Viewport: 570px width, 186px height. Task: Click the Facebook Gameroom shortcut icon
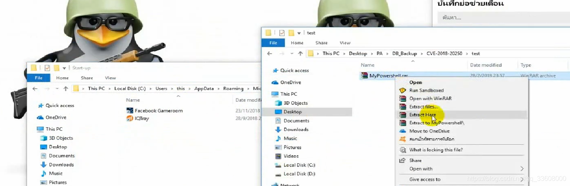[x=130, y=111]
